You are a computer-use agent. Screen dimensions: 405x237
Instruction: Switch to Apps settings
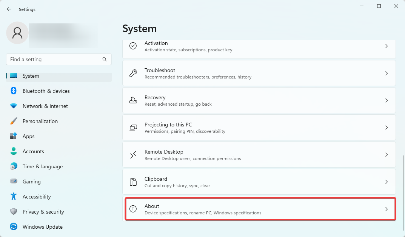(59, 136)
